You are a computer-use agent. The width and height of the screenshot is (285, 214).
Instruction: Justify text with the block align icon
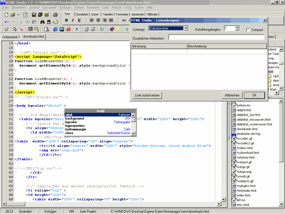tap(111, 20)
